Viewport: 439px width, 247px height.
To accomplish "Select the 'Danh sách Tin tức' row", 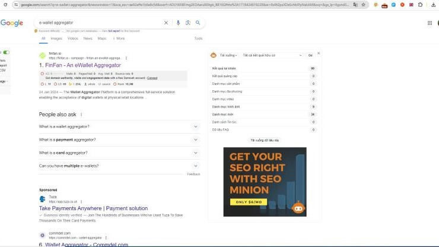I will [x=264, y=122].
